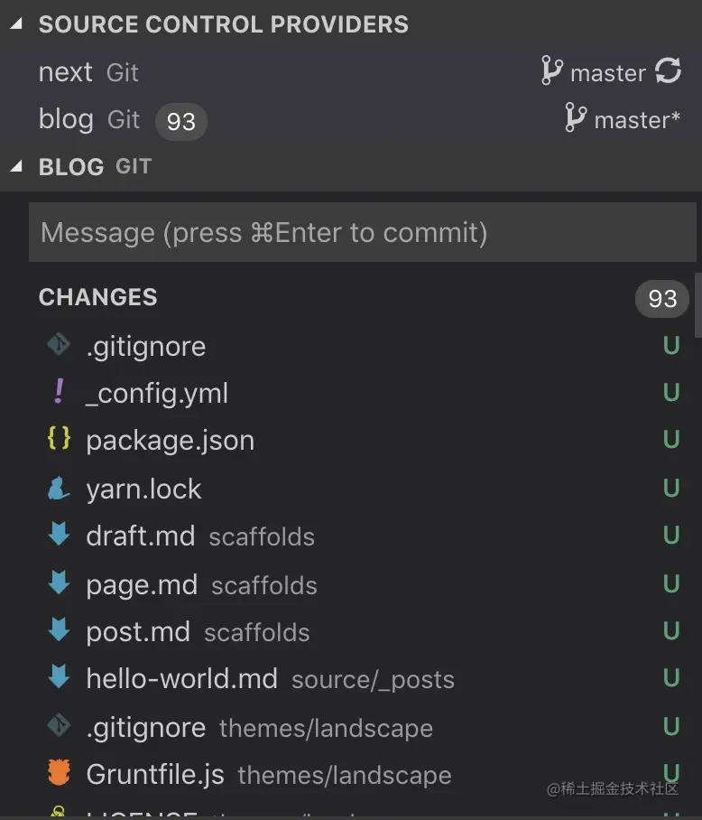Open page.md from scaffolds
The width and height of the screenshot is (702, 820).
(142, 584)
